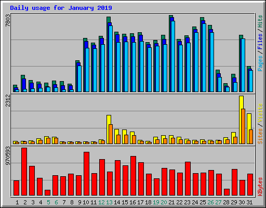Screen dimensions: 266x208
Task: Click day 21 on the x-axis
Action: coord(171,202)
